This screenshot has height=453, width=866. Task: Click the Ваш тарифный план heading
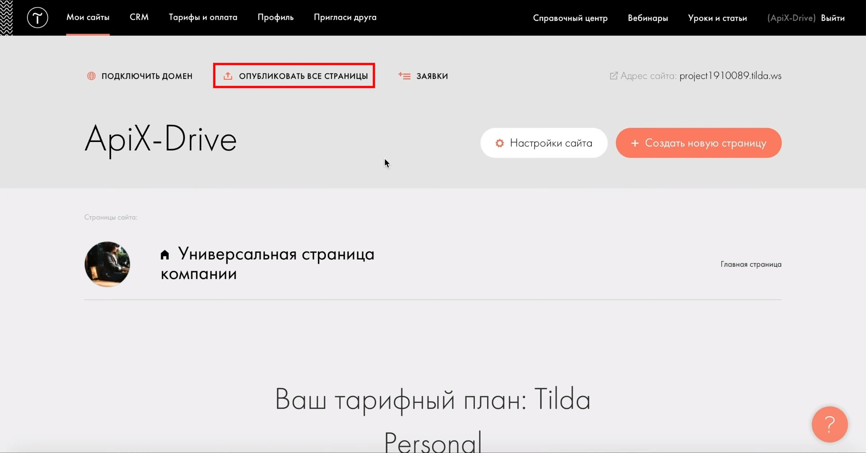[433, 420]
